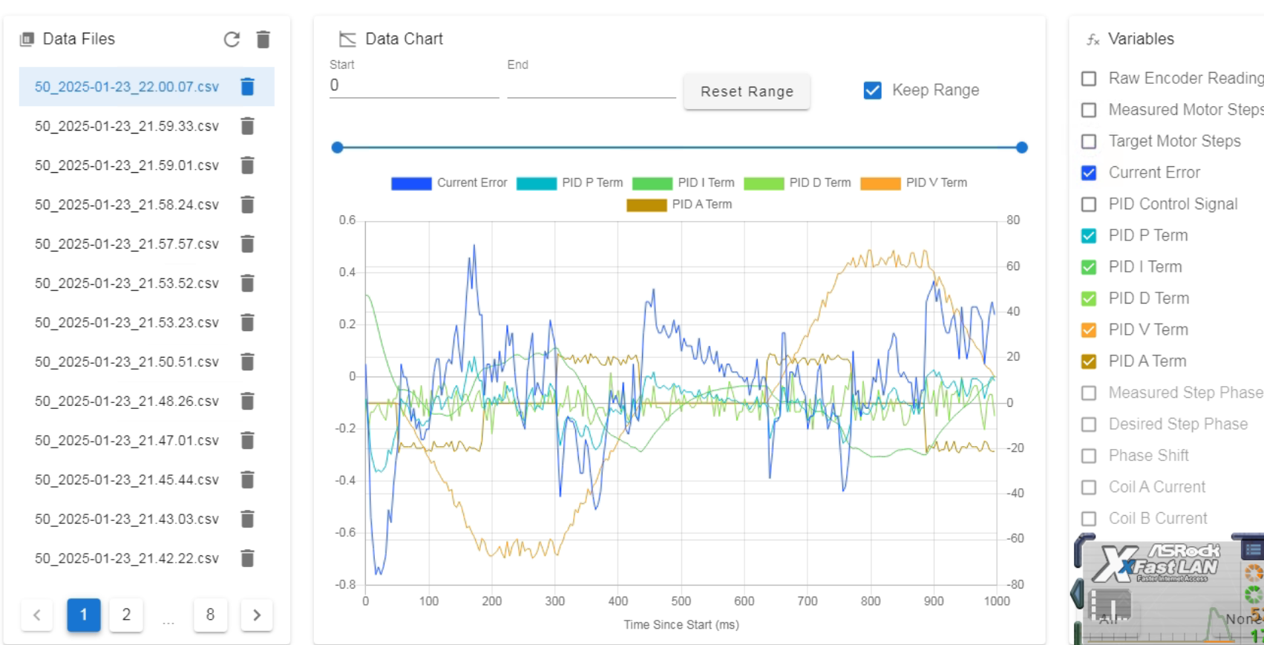Enable Phase Shift variable

pyautogui.click(x=1089, y=456)
